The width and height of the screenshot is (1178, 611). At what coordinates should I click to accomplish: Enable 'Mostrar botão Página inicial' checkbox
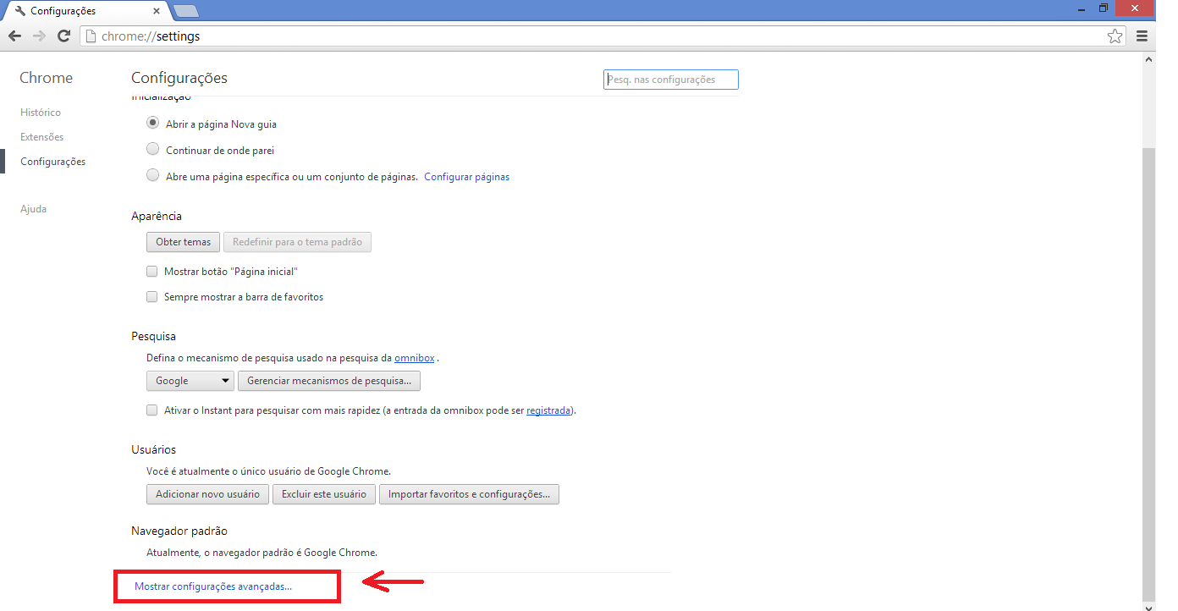pyautogui.click(x=152, y=272)
